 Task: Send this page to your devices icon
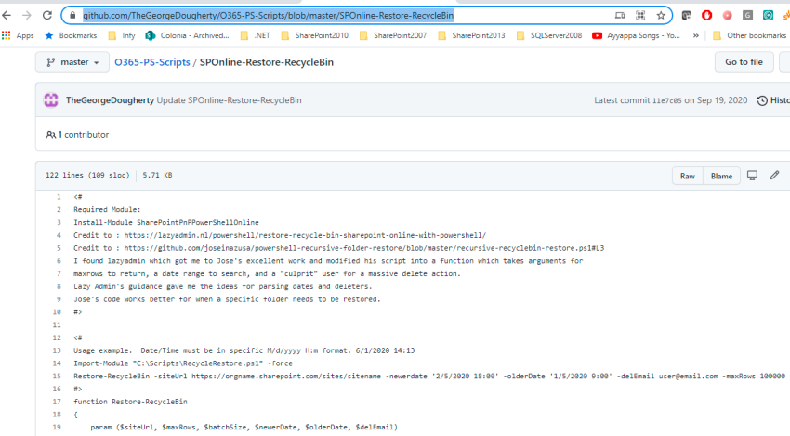pyautogui.click(x=620, y=16)
